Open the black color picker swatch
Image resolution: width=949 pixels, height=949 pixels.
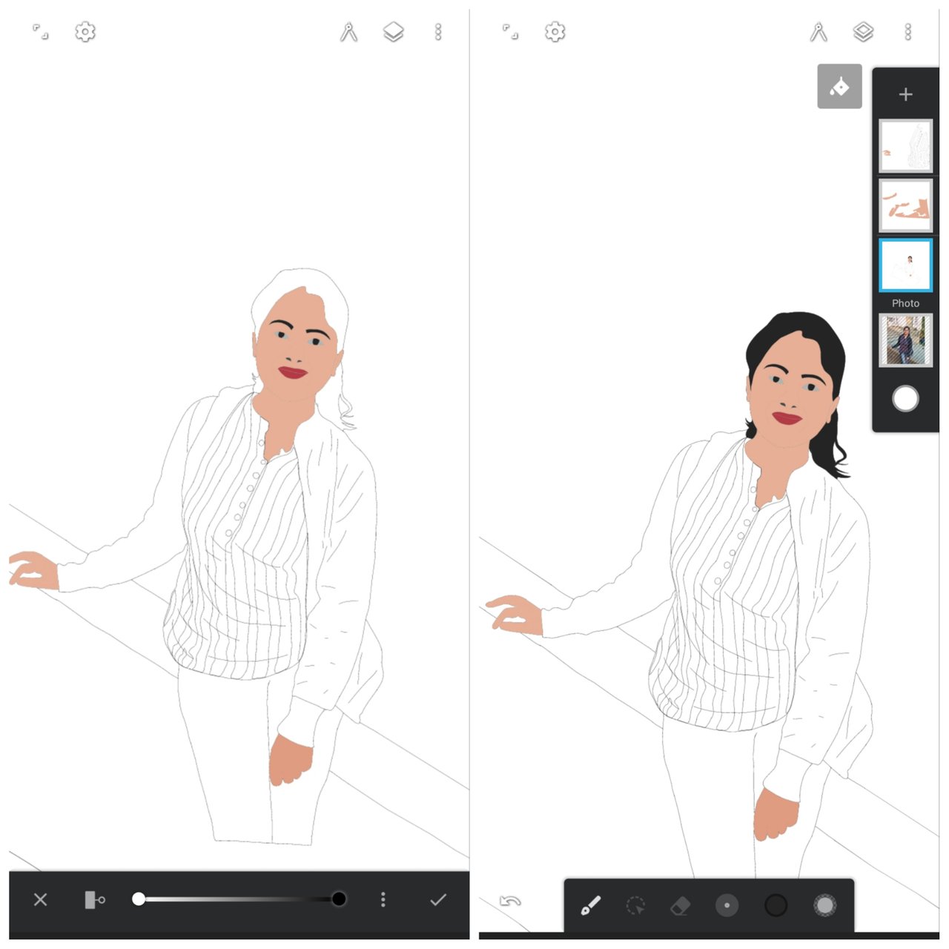pyautogui.click(x=776, y=905)
